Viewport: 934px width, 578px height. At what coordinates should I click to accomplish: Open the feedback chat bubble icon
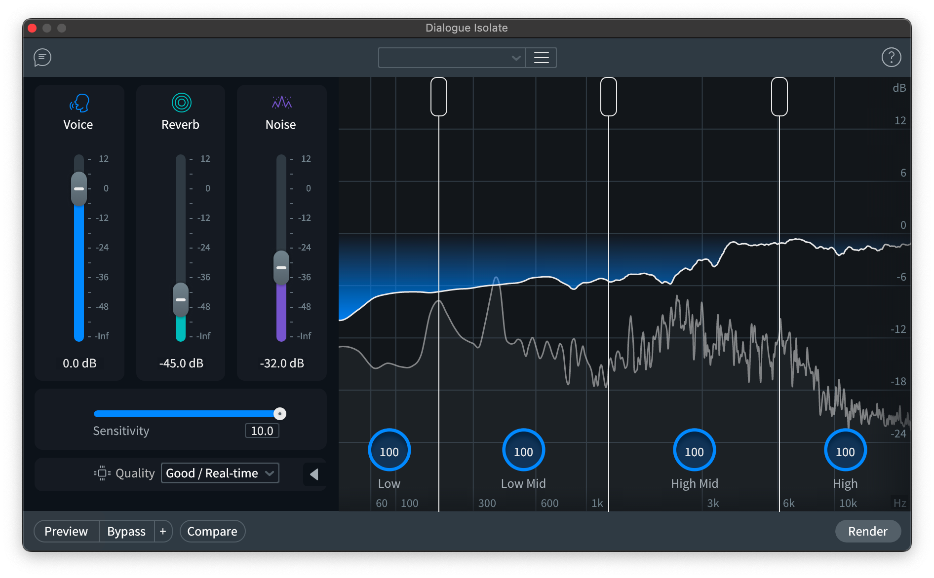[x=42, y=57]
